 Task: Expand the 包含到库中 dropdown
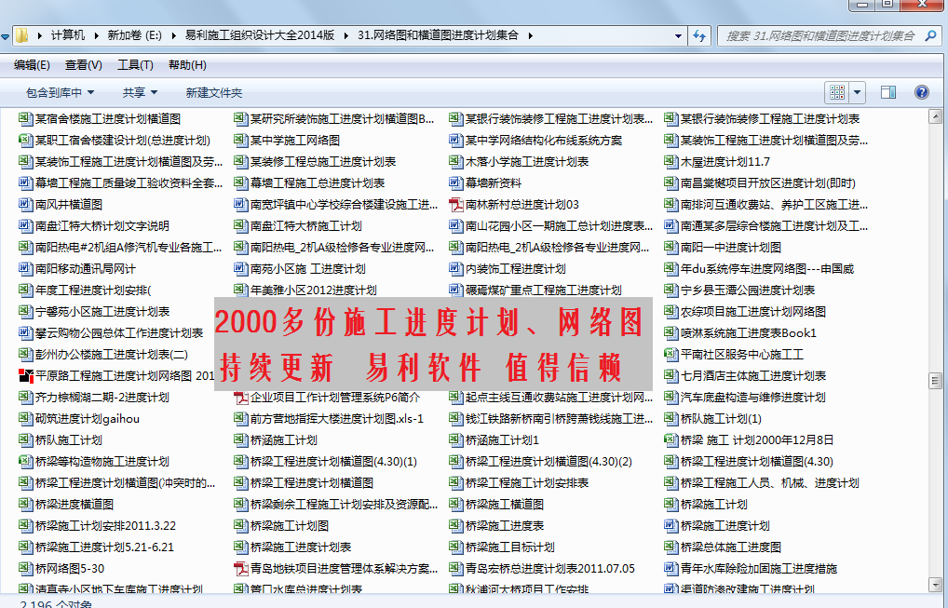pos(61,92)
